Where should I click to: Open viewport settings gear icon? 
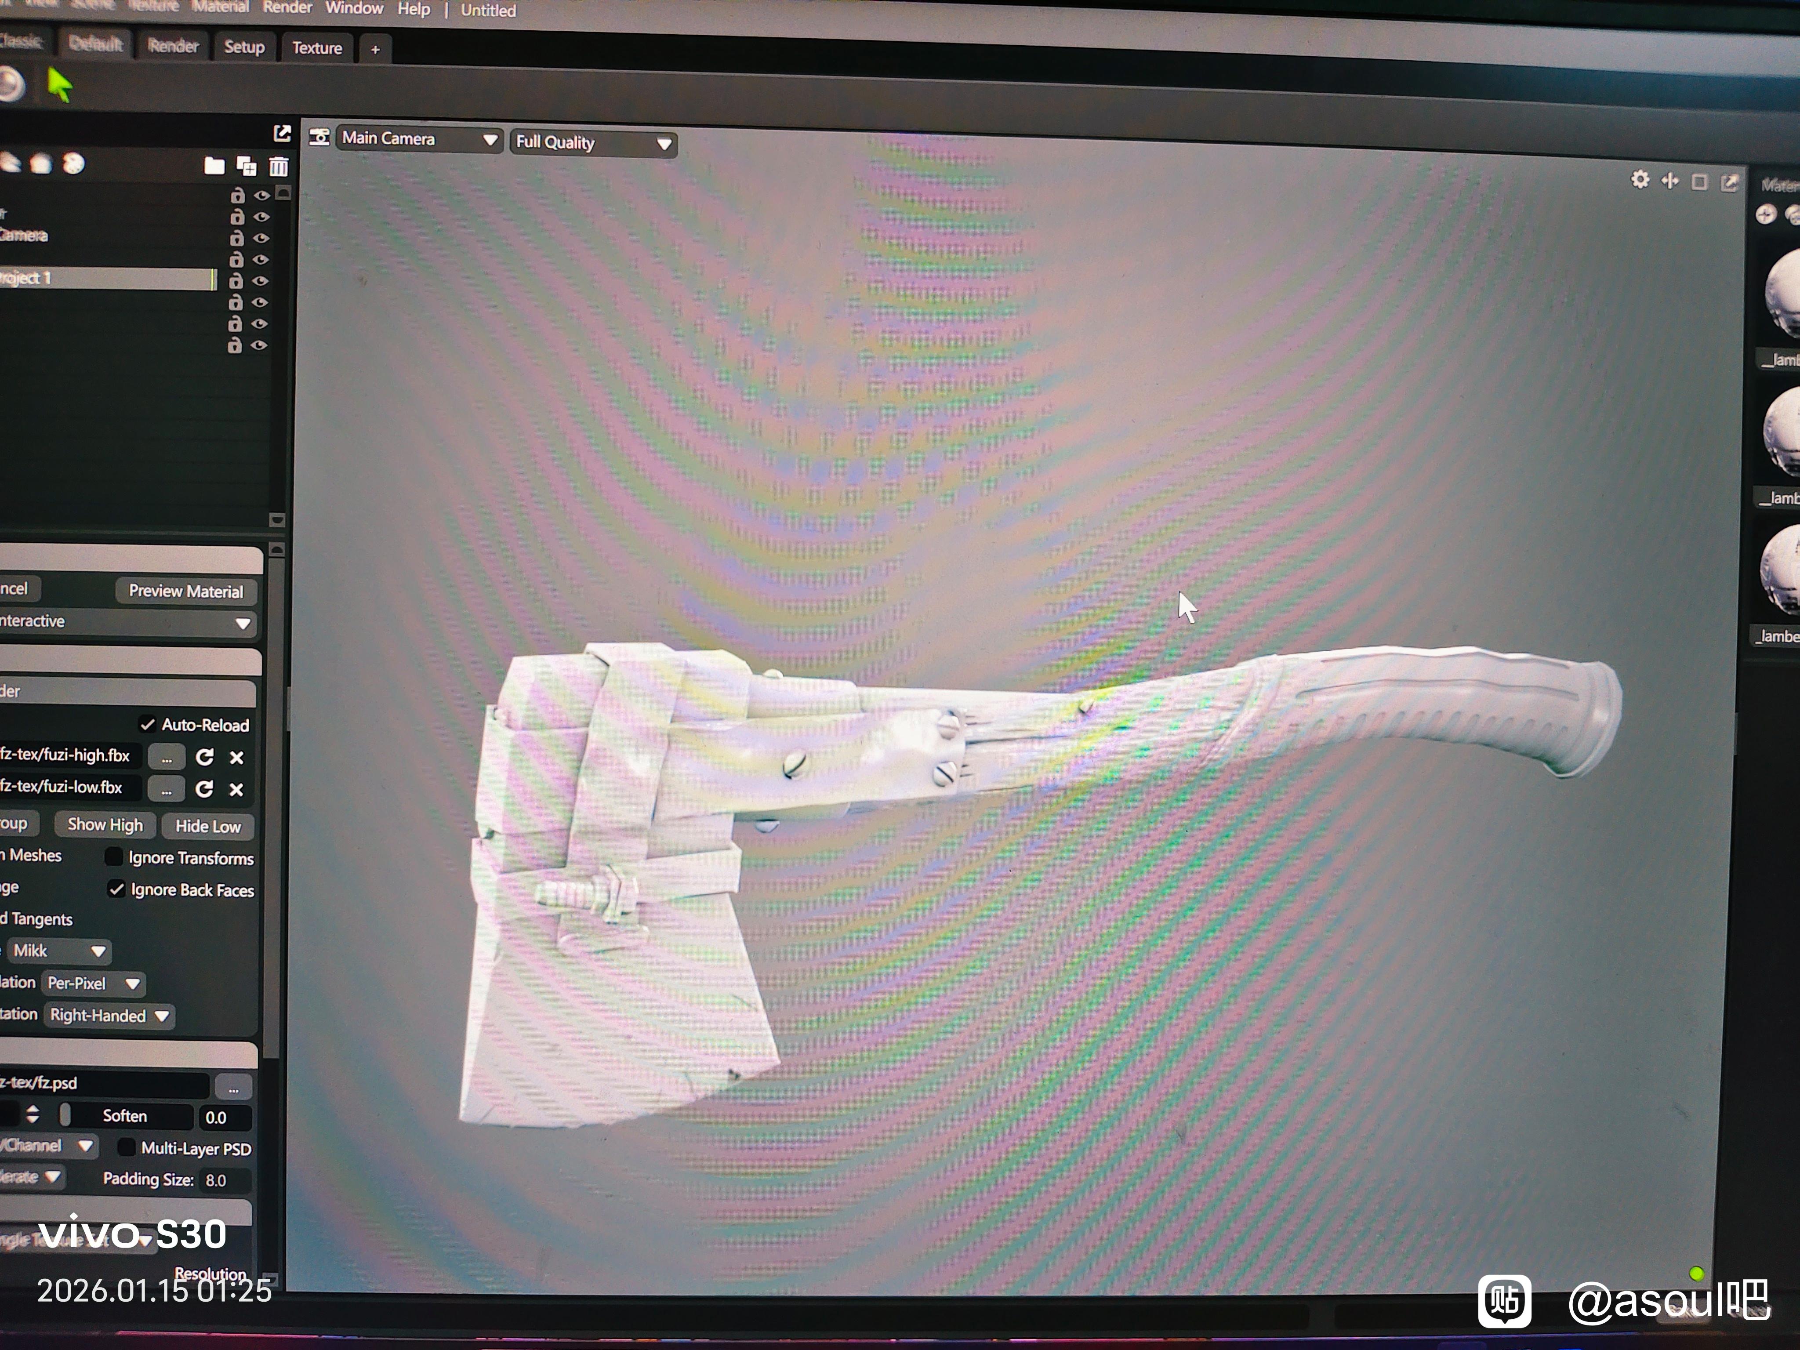1640,180
